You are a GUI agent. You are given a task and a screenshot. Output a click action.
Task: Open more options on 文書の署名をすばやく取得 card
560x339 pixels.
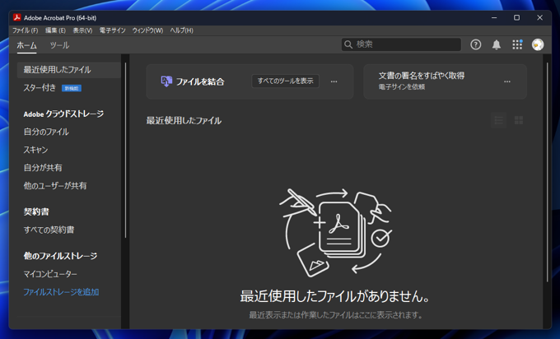click(507, 81)
